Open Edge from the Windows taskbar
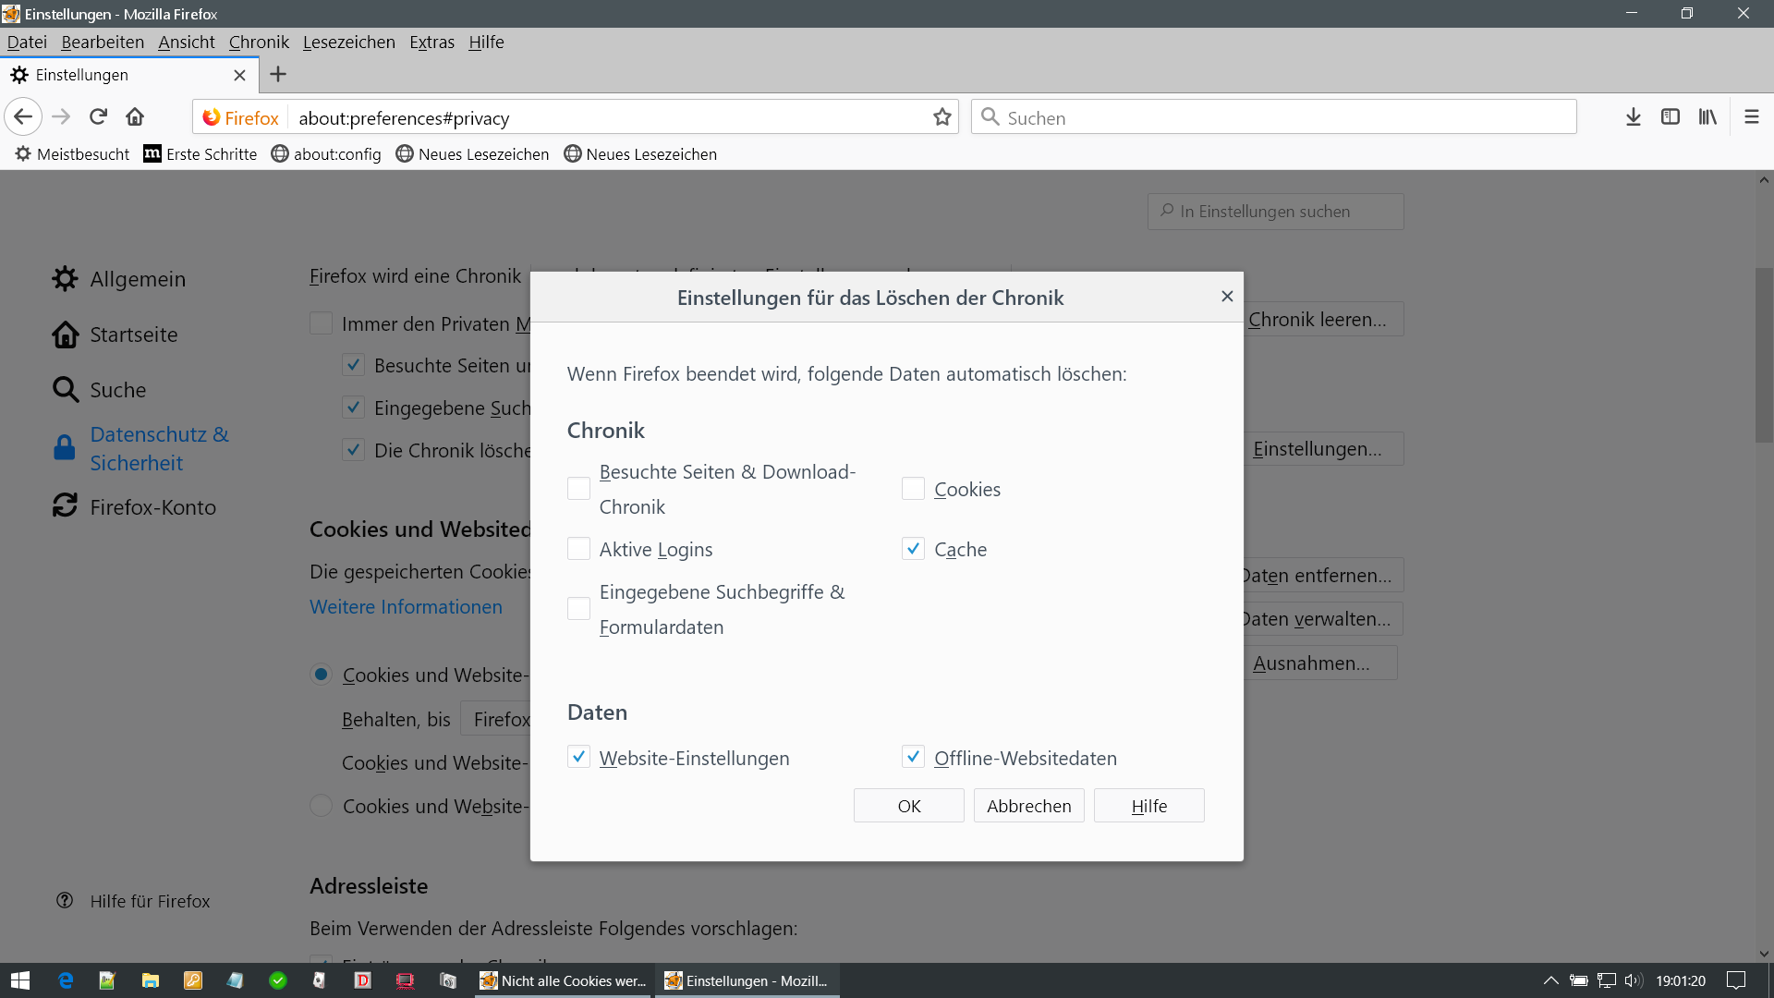Viewport: 1774px width, 998px height. click(66, 980)
